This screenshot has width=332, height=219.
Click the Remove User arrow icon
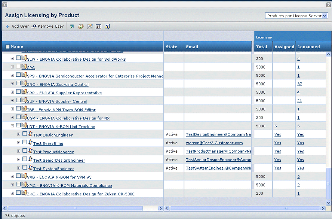34,27
